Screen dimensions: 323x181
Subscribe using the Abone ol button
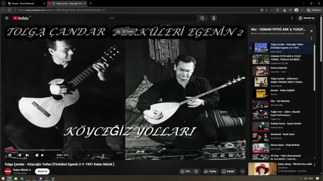42,171
